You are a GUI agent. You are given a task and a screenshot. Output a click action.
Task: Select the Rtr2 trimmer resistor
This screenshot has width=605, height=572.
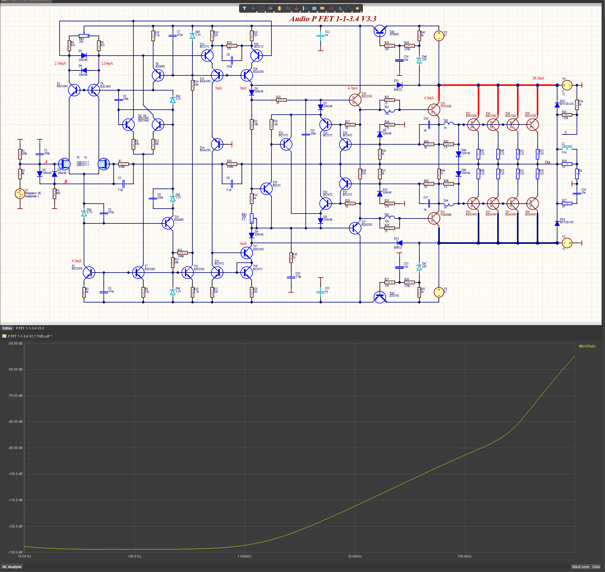pos(252,218)
